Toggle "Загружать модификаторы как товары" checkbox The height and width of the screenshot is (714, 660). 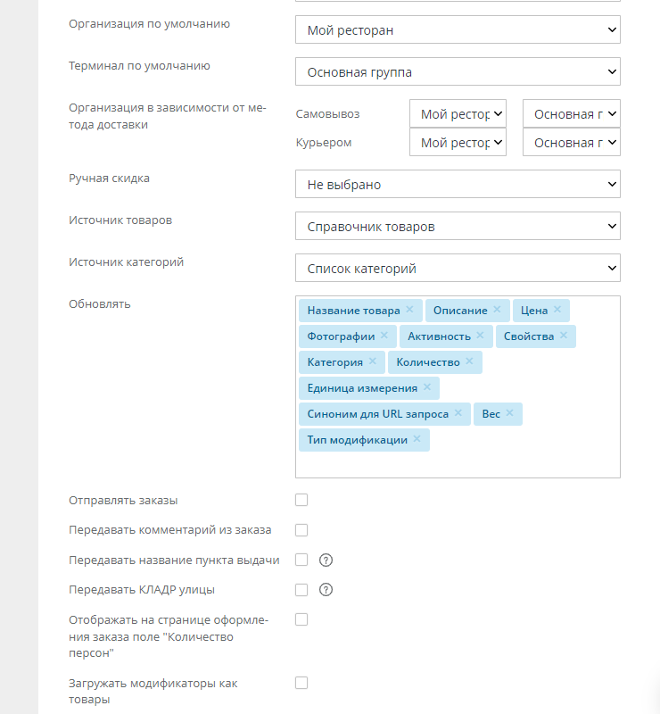(x=301, y=683)
